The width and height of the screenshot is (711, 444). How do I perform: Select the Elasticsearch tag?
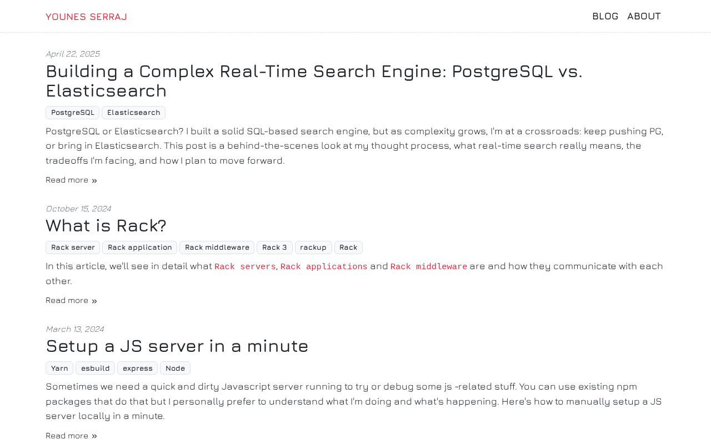[134, 113]
